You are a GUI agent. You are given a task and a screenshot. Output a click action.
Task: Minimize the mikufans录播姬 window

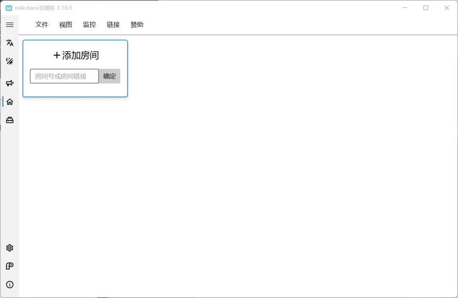(405, 8)
